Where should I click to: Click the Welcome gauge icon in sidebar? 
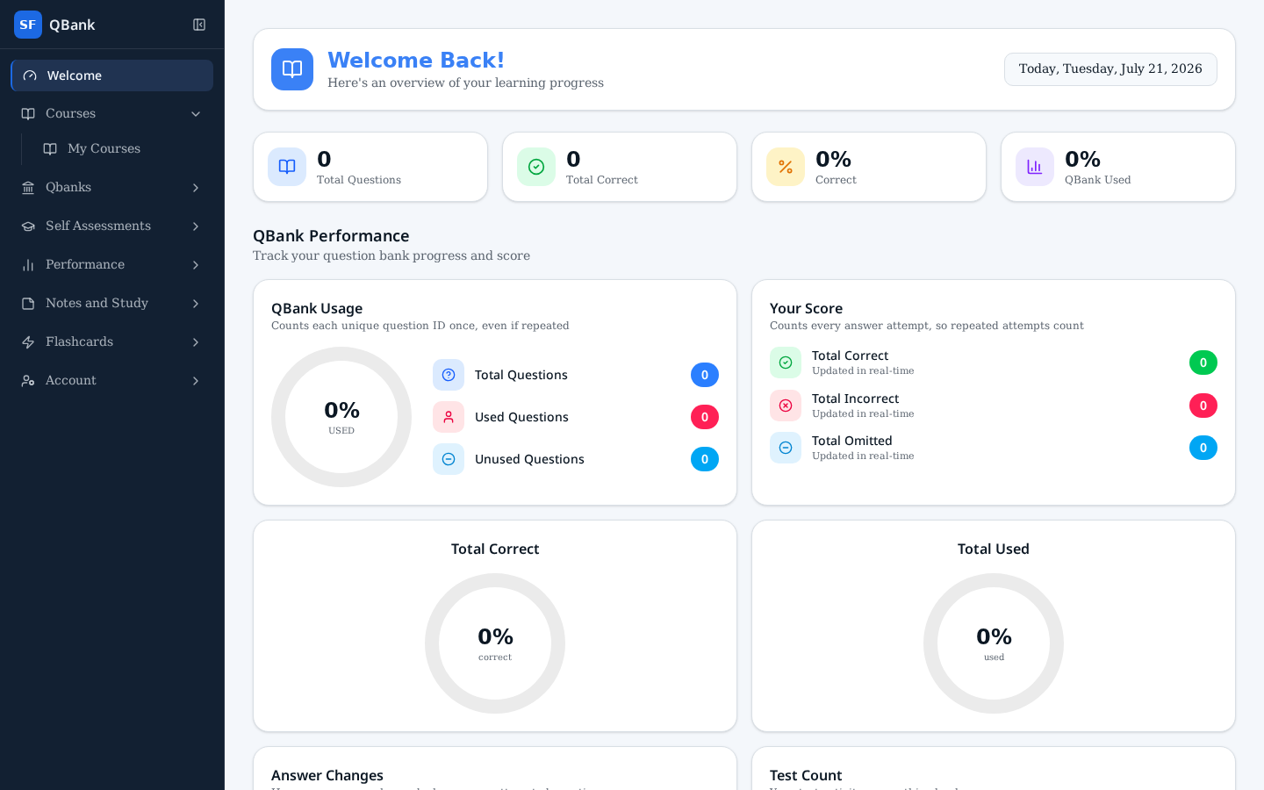pos(30,75)
